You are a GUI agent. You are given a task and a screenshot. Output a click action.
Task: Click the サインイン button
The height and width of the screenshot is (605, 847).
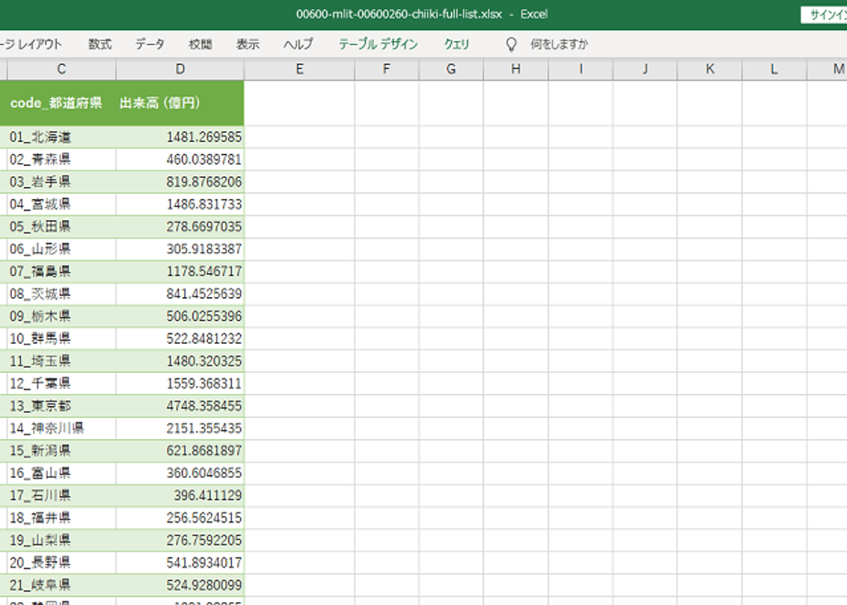tap(824, 15)
